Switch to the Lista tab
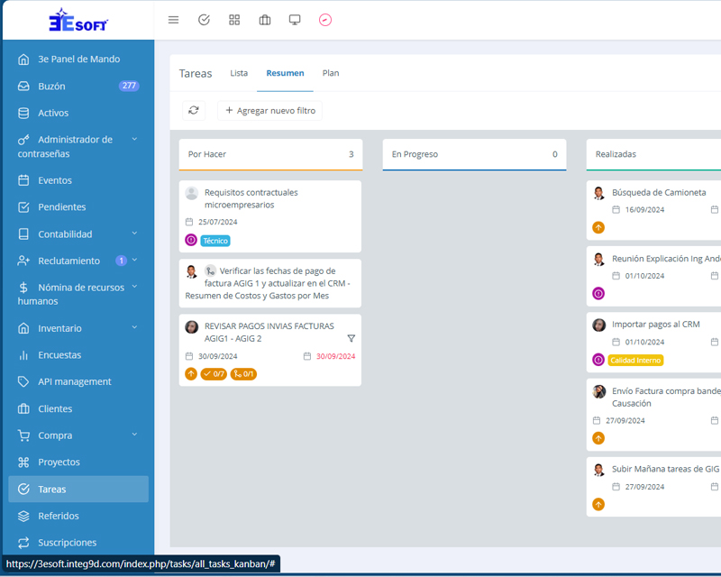Image resolution: width=721 pixels, height=577 pixels. pyautogui.click(x=239, y=73)
